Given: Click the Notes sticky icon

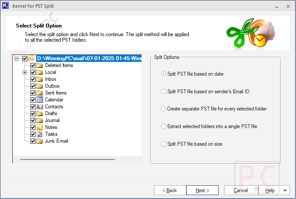Looking at the screenshot, I should tap(40, 127).
